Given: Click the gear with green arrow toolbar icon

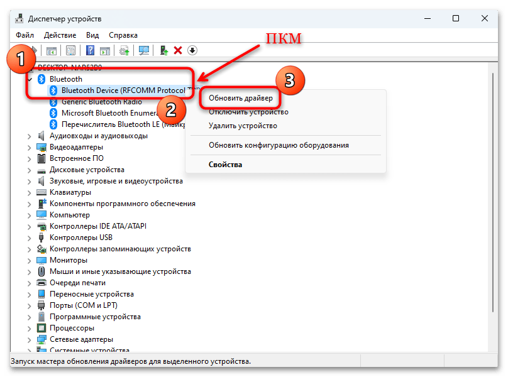Looking at the screenshot, I should click(x=124, y=50).
